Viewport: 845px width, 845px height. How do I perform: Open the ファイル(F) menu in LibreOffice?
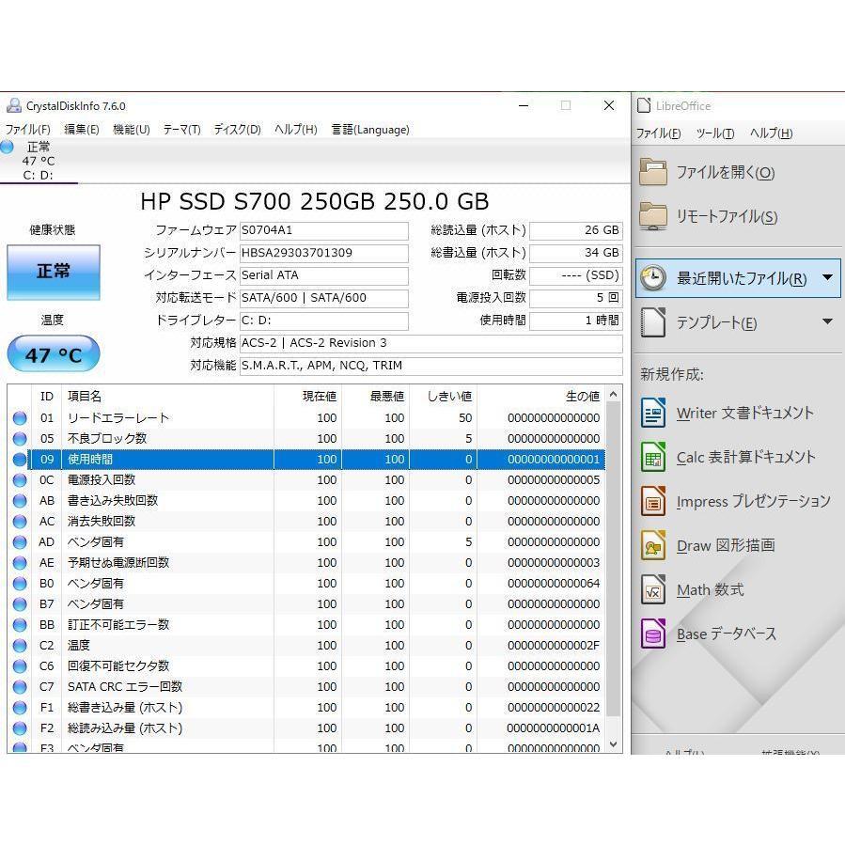[659, 133]
